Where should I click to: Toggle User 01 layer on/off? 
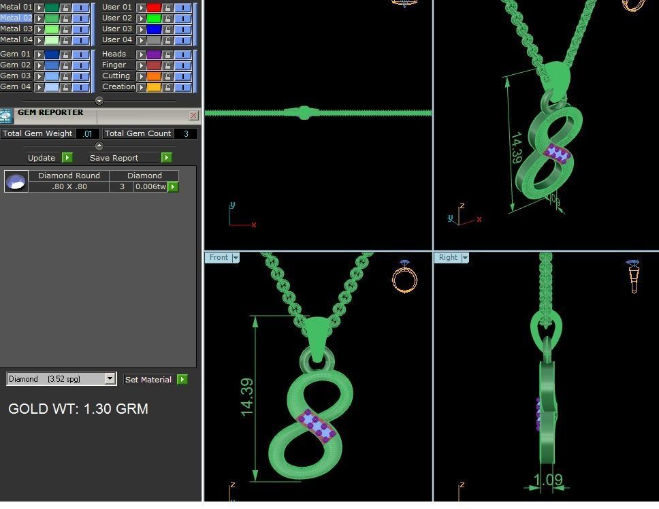point(183,7)
